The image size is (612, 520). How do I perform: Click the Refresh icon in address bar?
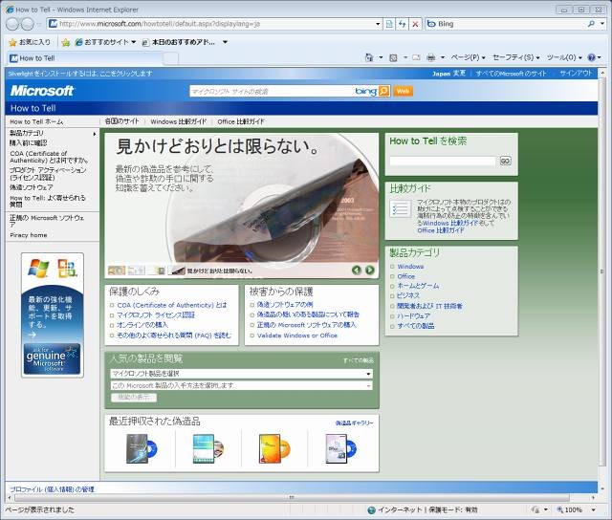point(402,24)
